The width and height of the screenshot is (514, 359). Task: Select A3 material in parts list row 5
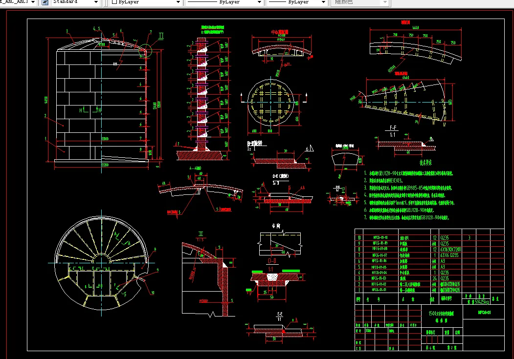coord(443,267)
